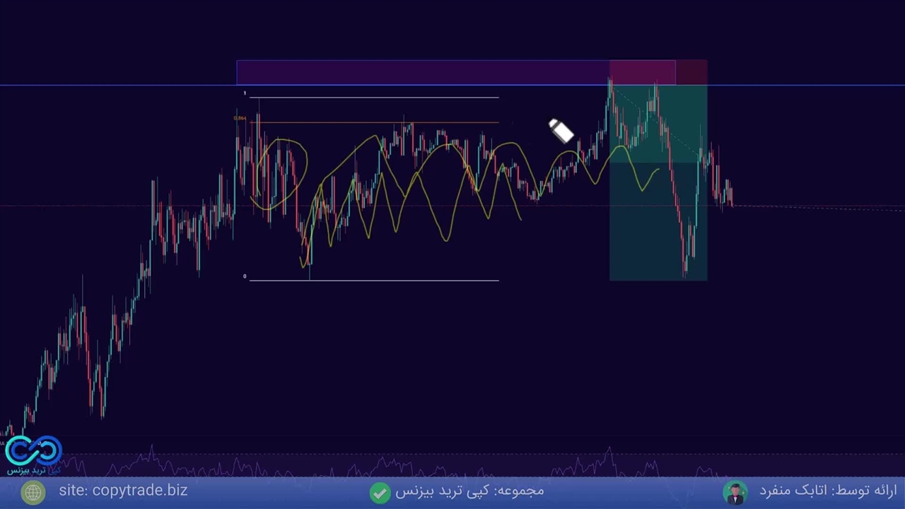Click the Persian presenter name text
The image size is (905, 509).
click(x=827, y=491)
